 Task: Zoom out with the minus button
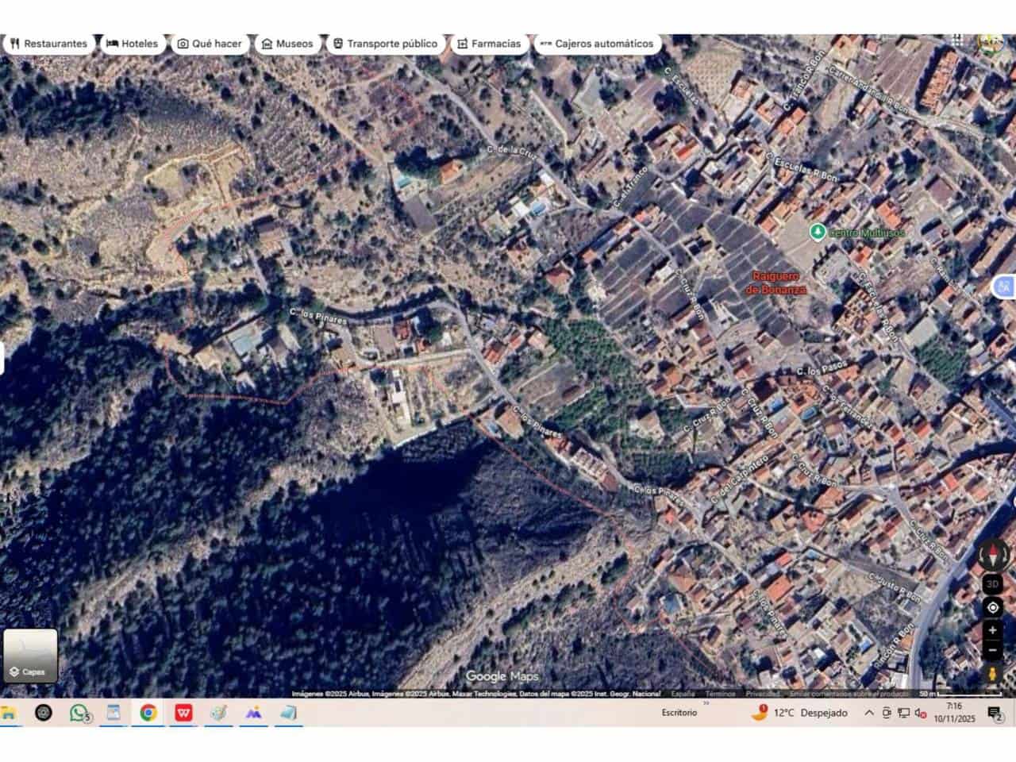tap(992, 650)
